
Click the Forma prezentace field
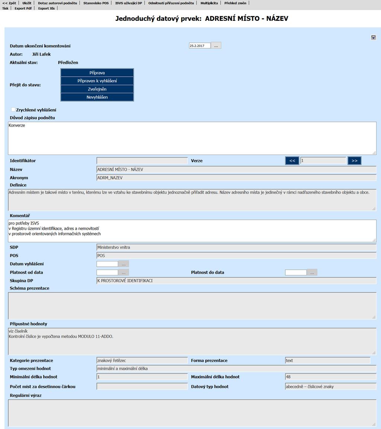click(x=328, y=360)
